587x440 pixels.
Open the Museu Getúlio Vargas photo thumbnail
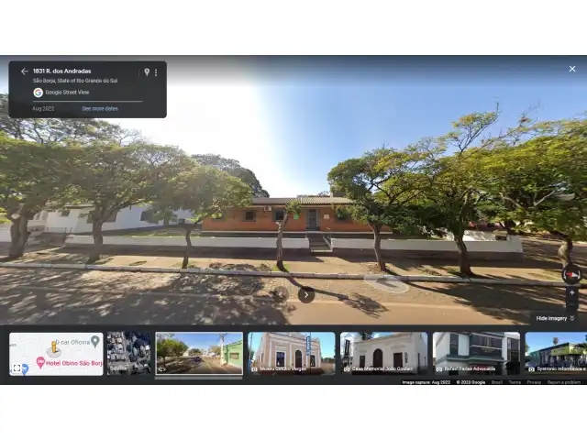tap(292, 353)
